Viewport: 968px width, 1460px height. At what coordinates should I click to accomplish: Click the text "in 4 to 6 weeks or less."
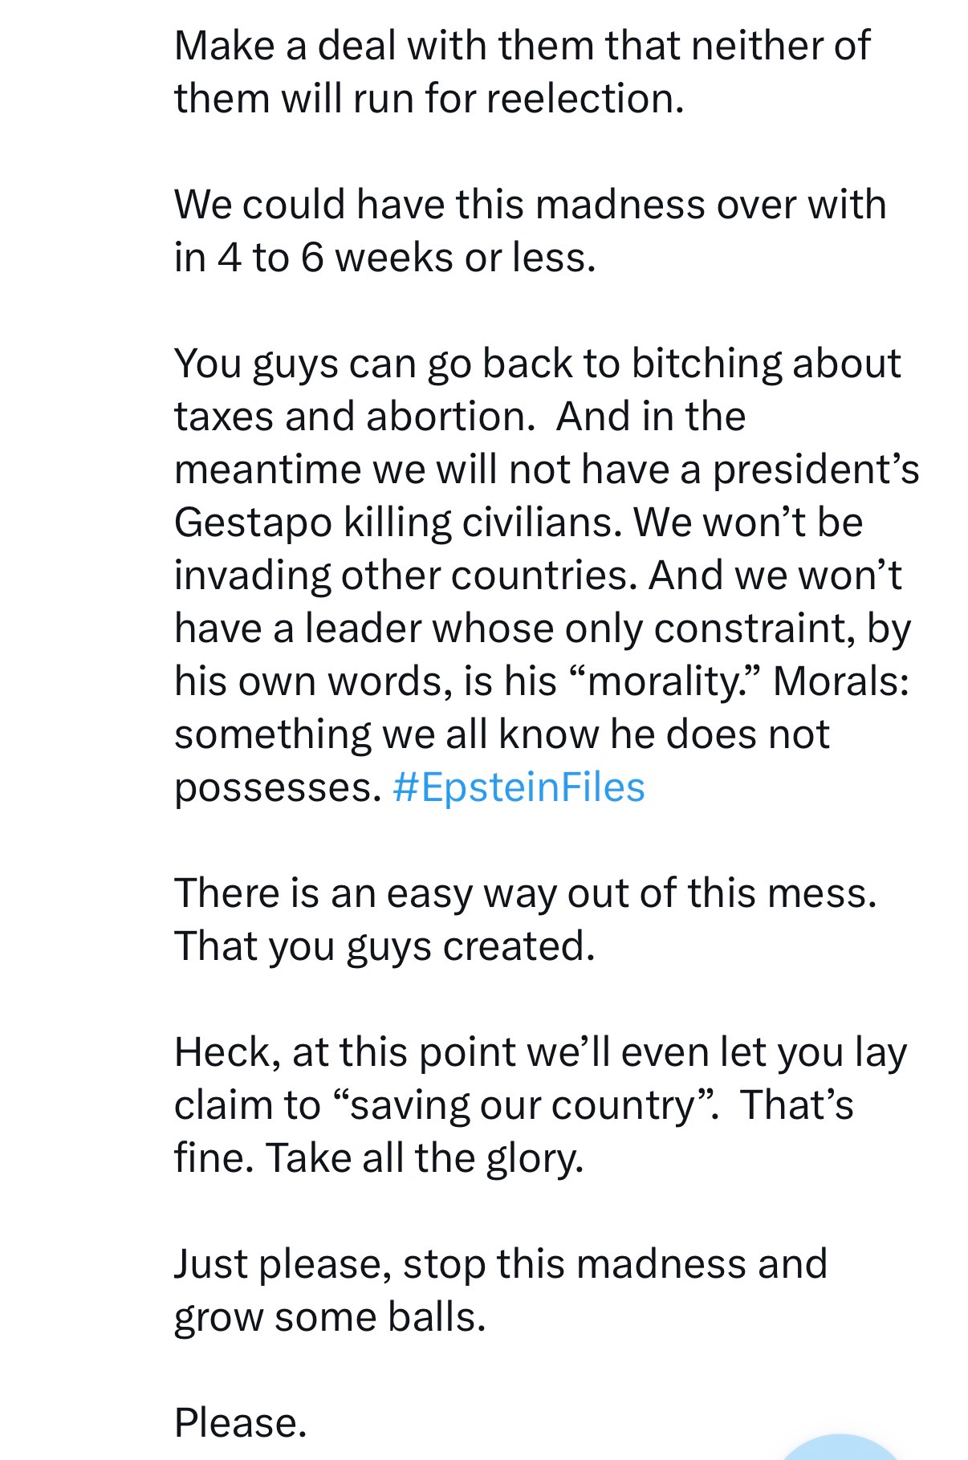coord(384,258)
